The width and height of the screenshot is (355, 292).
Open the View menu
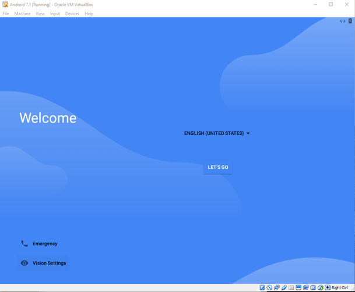pyautogui.click(x=40, y=13)
